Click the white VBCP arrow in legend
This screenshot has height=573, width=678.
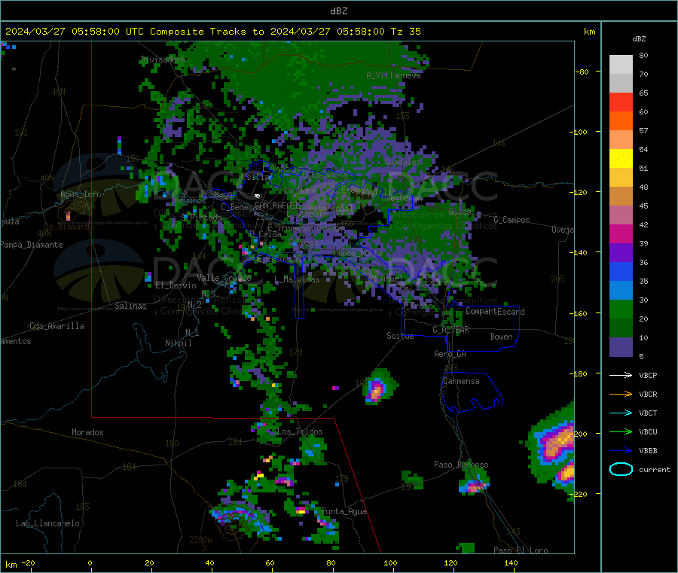pos(621,375)
